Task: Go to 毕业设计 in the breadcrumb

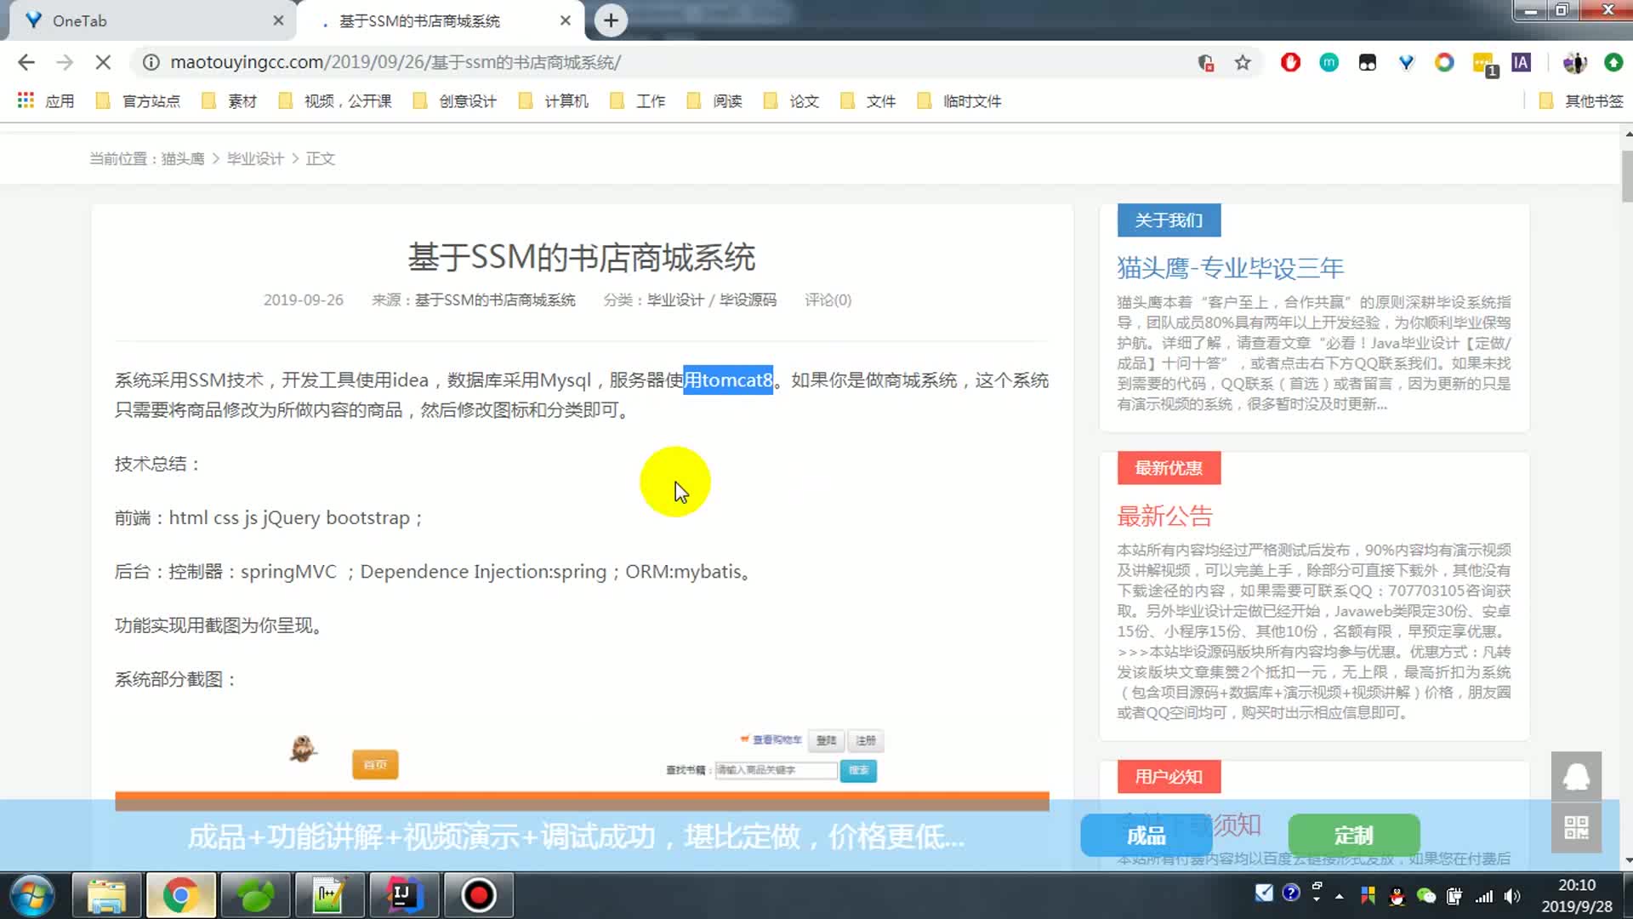Action: point(255,159)
